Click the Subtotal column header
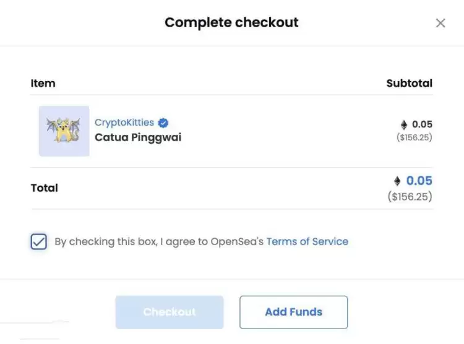This screenshot has height=344, width=464. (x=409, y=83)
